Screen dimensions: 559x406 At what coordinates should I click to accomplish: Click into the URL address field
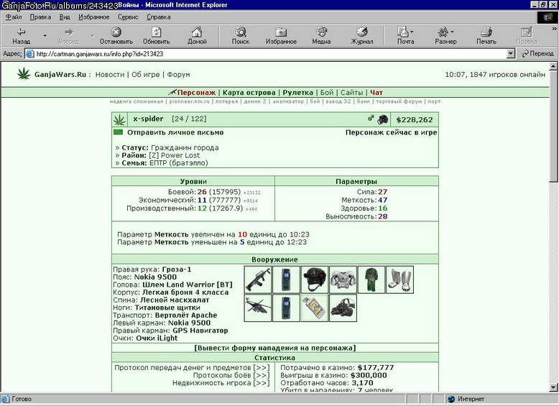coord(270,54)
